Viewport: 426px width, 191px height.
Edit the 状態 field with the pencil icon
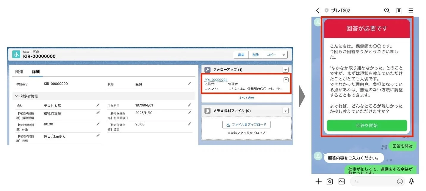pos(189,84)
